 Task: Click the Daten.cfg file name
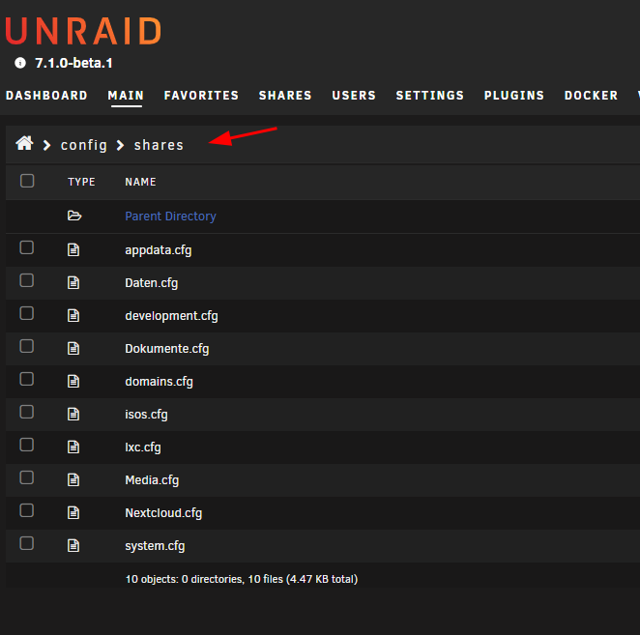[152, 283]
